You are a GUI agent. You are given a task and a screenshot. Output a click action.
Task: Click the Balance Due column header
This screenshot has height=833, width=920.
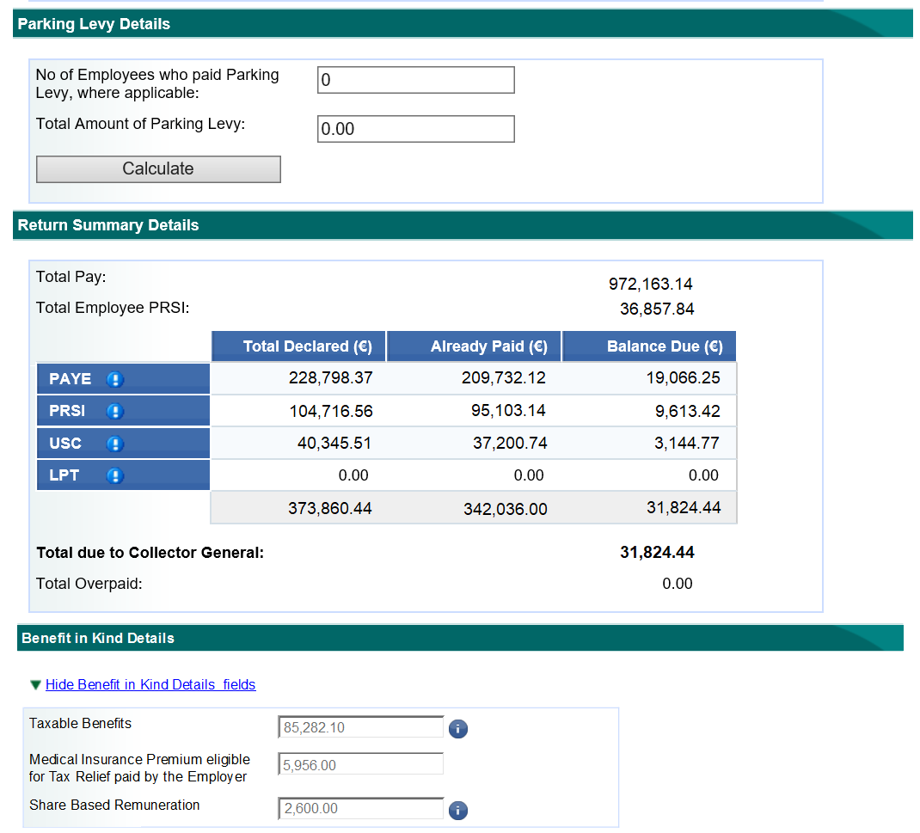pos(649,346)
